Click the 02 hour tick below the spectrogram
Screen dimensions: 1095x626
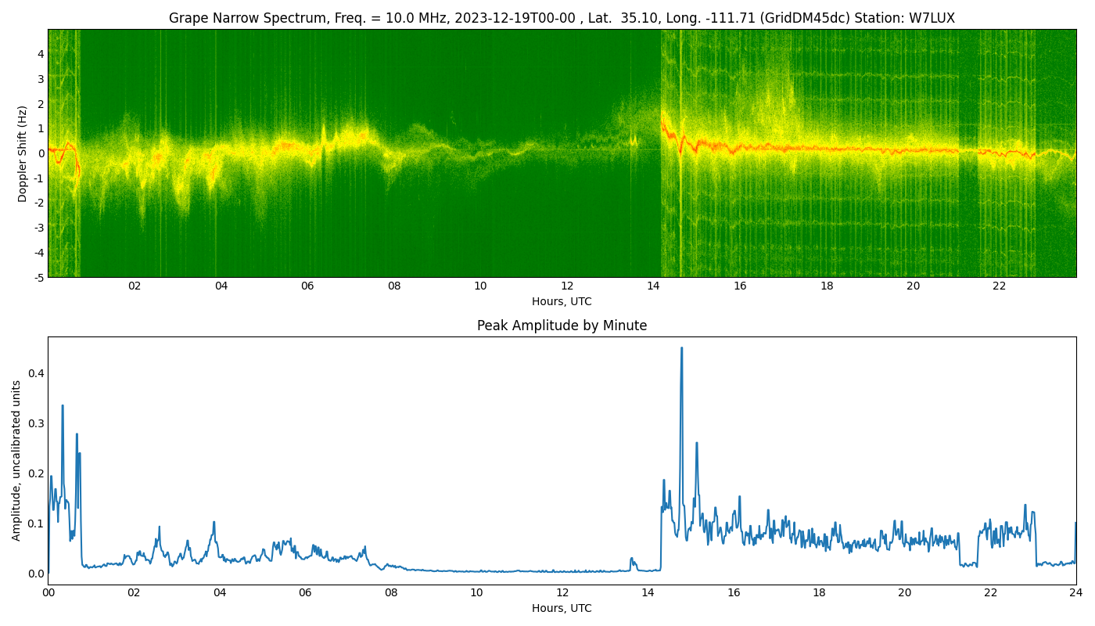(x=135, y=286)
